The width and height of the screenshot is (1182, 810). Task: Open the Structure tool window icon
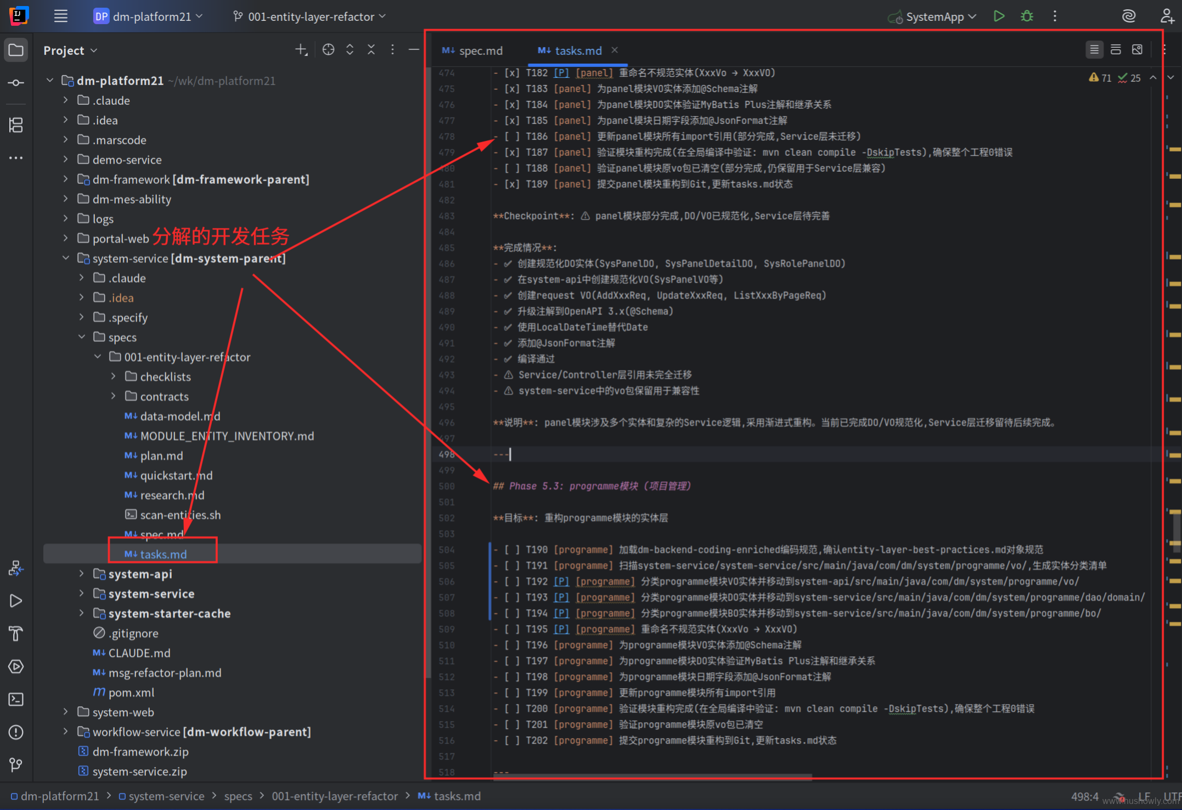[x=16, y=125]
